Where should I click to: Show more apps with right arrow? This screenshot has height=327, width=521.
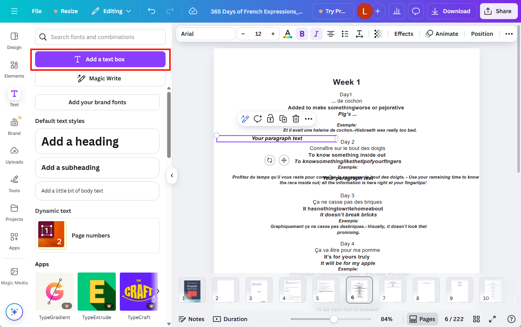158,291
